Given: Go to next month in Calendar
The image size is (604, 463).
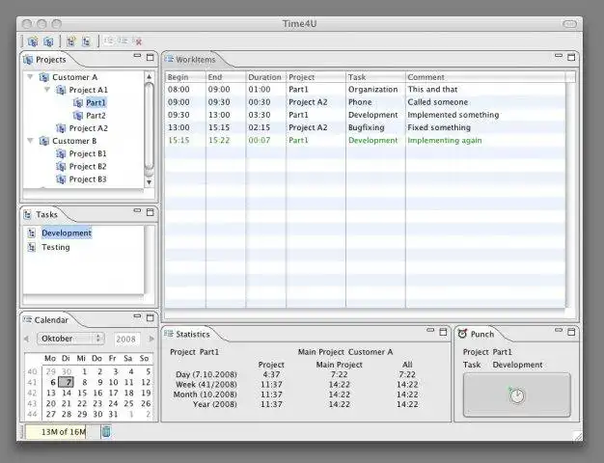Looking at the screenshot, I should coord(151,339).
